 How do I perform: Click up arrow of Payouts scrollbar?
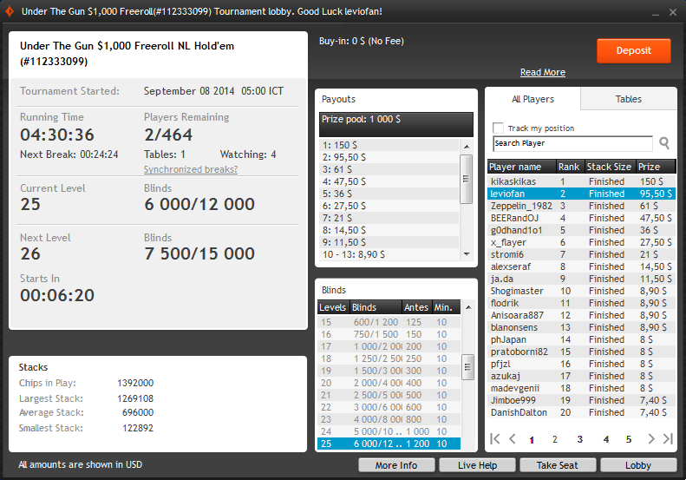(467, 147)
